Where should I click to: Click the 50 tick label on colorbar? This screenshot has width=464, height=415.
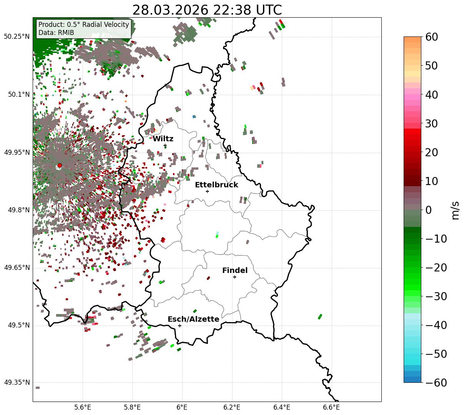[432, 66]
